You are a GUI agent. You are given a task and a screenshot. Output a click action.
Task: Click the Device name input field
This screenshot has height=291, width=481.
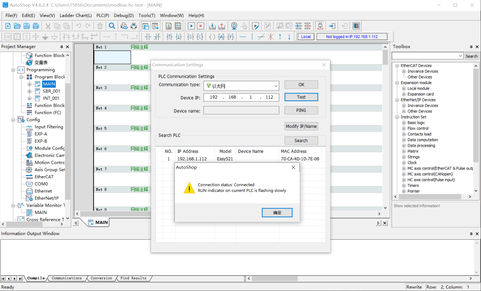(241, 111)
